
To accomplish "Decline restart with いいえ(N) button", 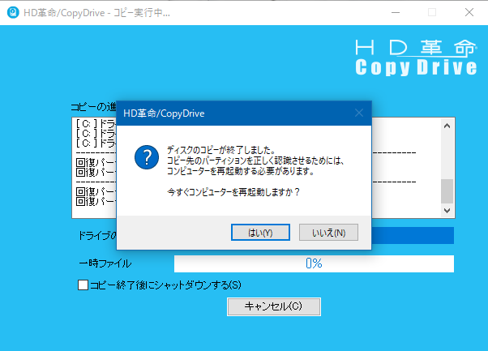I will point(328,233).
